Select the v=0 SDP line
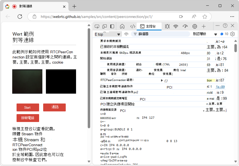 [103, 114]
